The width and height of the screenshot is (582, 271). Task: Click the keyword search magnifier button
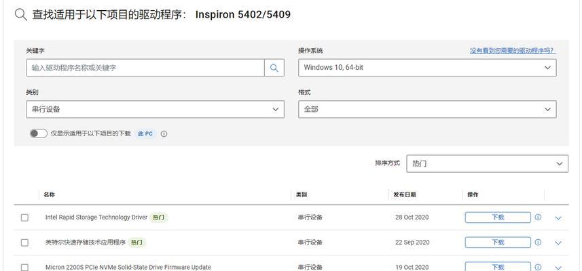click(274, 68)
